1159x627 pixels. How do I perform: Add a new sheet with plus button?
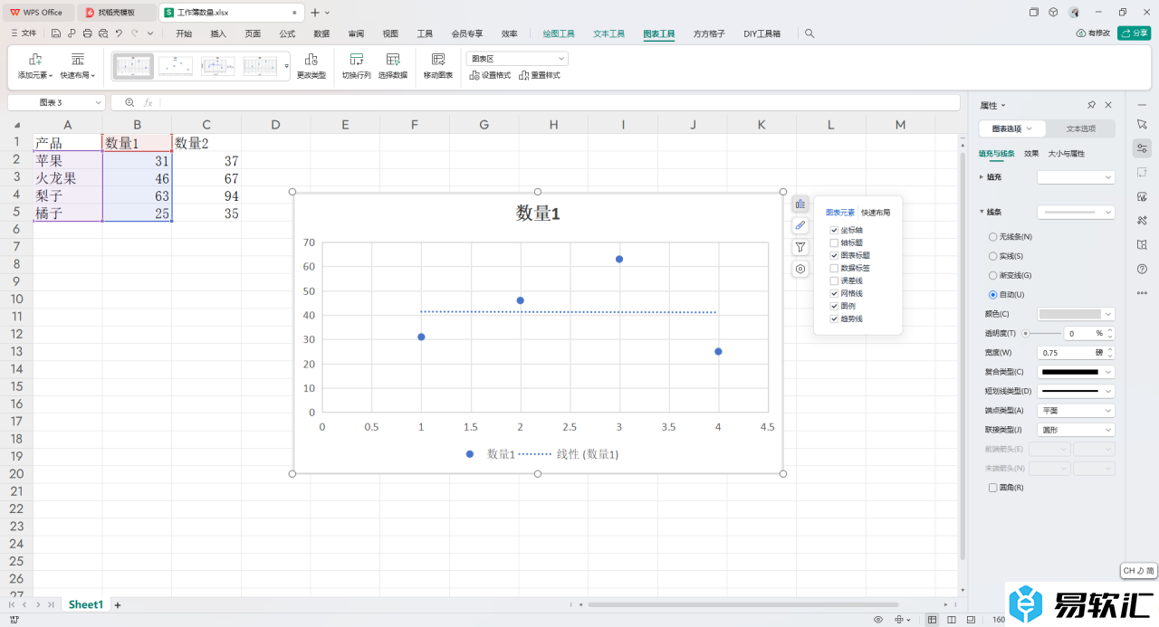point(117,604)
